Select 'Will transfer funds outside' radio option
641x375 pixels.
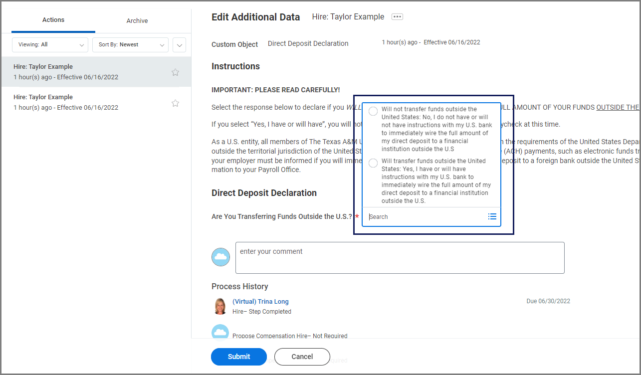click(373, 163)
